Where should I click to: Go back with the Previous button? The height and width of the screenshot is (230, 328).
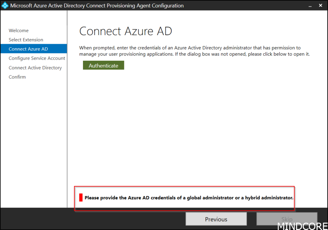[216, 219]
